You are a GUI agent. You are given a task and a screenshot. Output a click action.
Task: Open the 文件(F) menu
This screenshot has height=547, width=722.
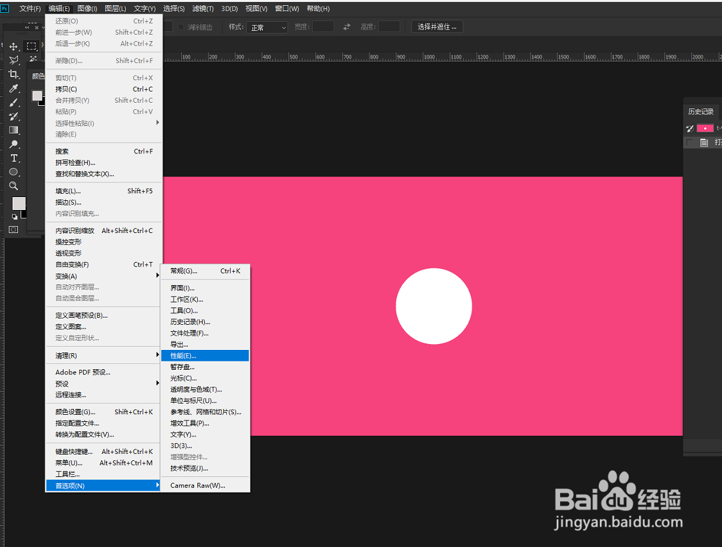click(30, 9)
